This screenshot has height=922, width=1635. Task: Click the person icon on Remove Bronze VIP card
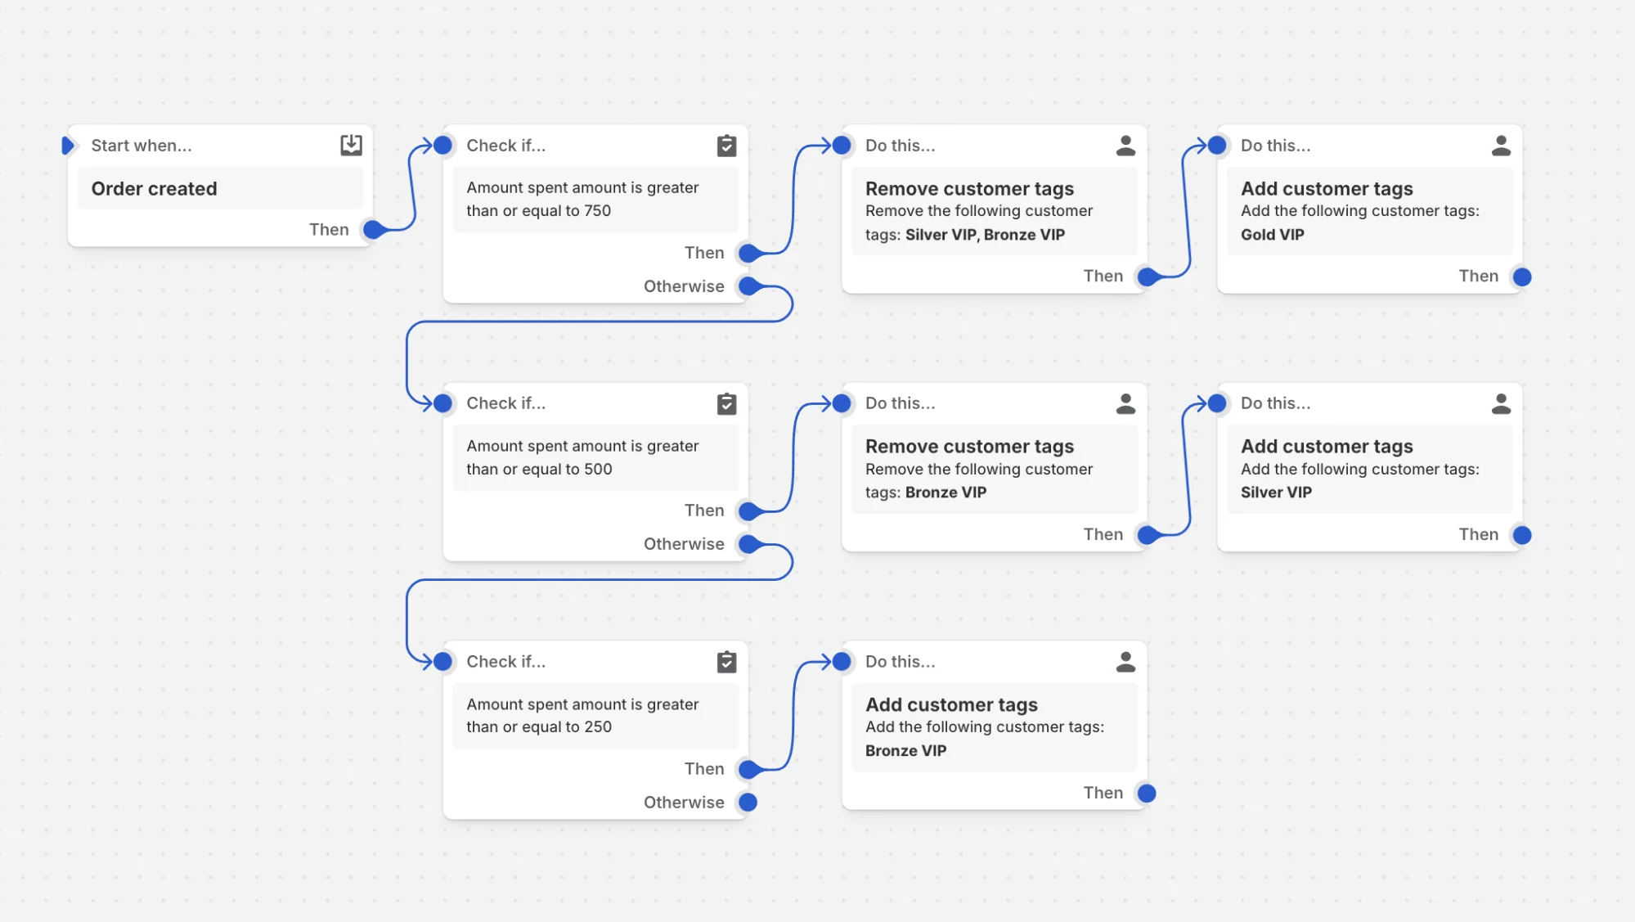pyautogui.click(x=1126, y=403)
